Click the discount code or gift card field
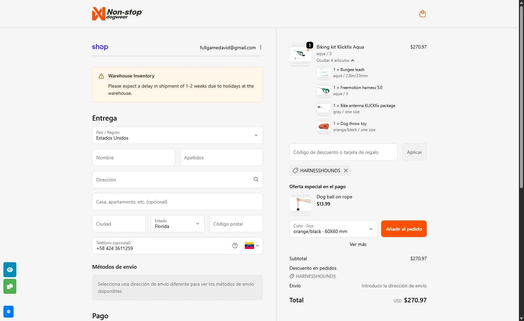 click(x=343, y=152)
